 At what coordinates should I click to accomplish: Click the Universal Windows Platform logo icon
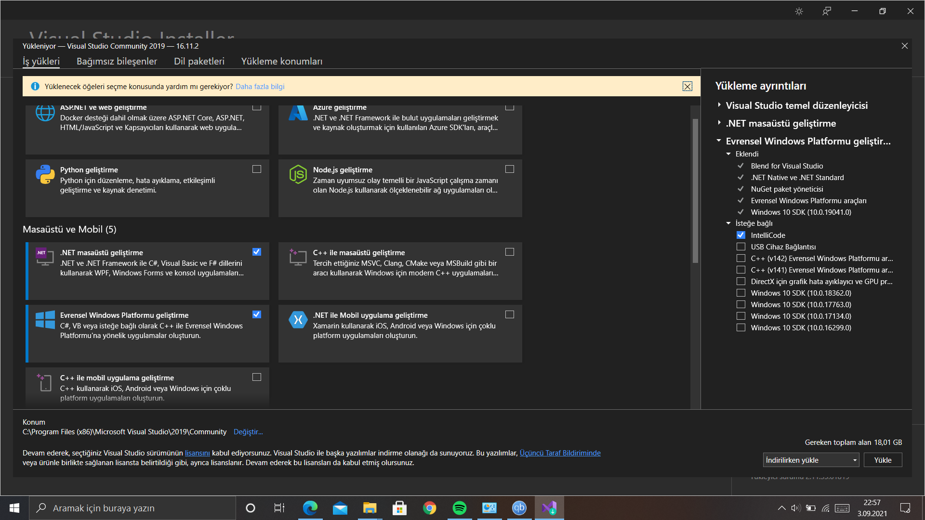coord(45,320)
